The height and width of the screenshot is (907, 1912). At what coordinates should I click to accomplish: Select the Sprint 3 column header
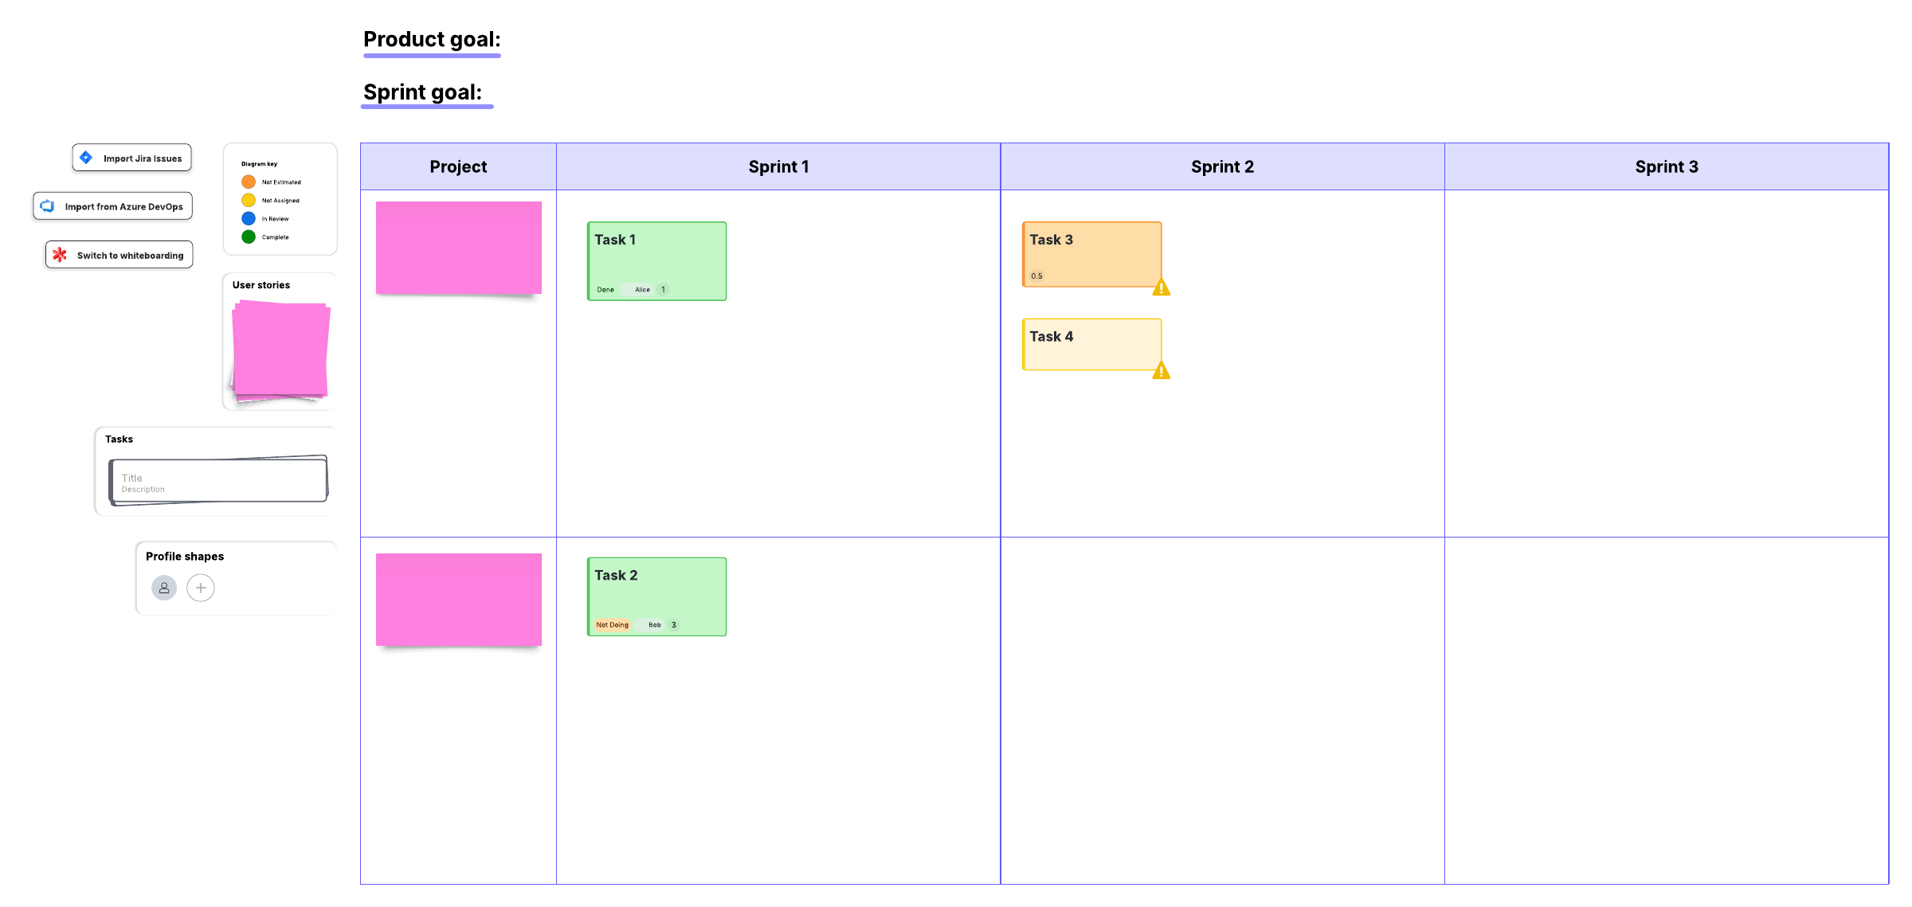[x=1666, y=166]
